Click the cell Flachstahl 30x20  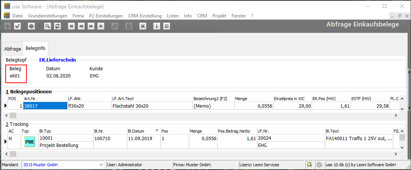(152, 106)
